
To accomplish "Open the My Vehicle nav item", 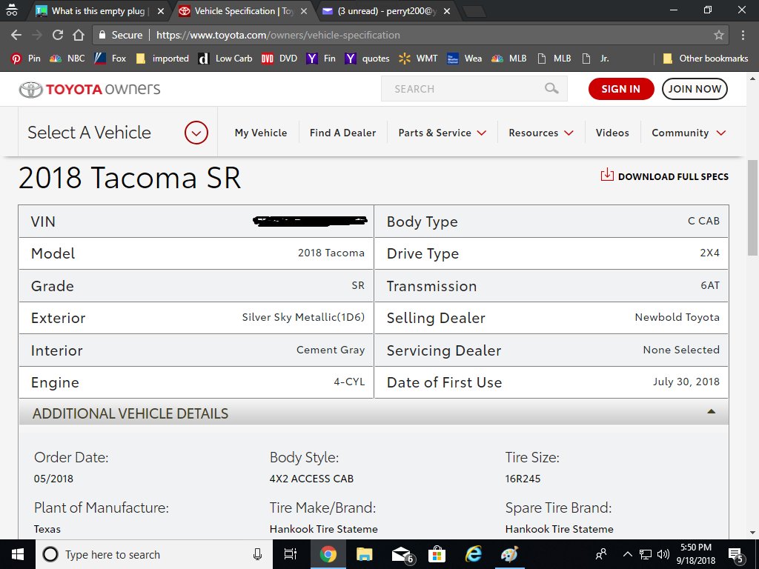I will [261, 133].
